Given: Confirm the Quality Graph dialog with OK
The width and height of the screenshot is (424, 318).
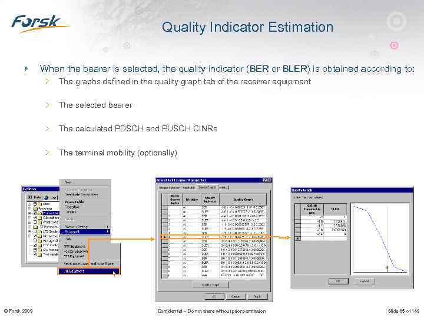Looking at the screenshot, I should [x=339, y=281].
